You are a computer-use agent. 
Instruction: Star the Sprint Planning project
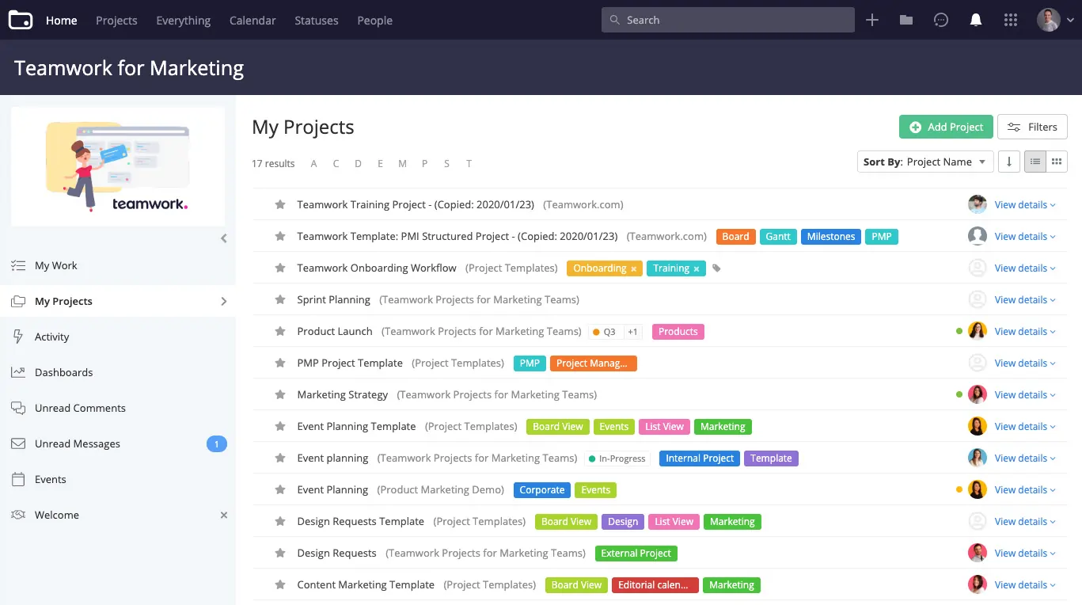pos(279,299)
